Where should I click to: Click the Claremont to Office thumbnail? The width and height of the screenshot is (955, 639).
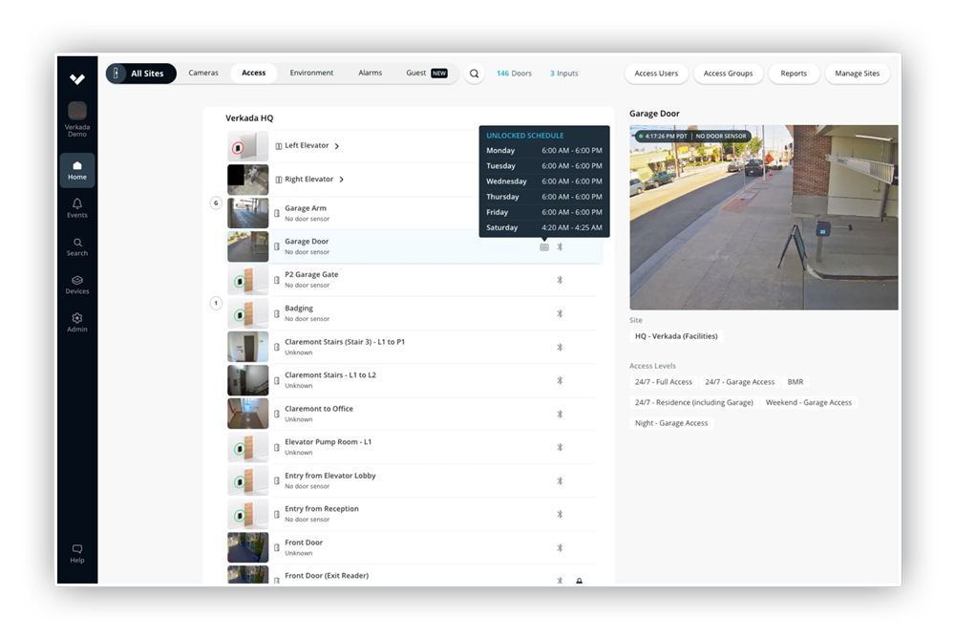coord(248,414)
